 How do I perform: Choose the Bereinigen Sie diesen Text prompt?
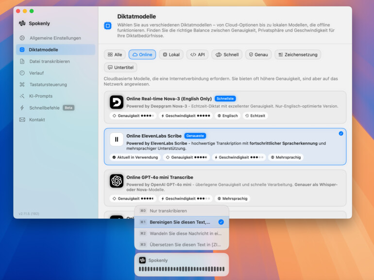click(x=182, y=222)
